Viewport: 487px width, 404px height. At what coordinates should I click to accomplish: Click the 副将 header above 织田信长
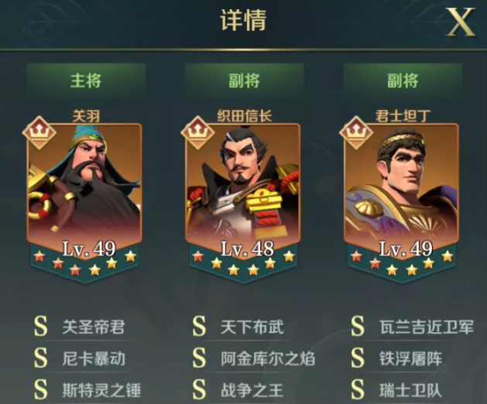pos(244,80)
